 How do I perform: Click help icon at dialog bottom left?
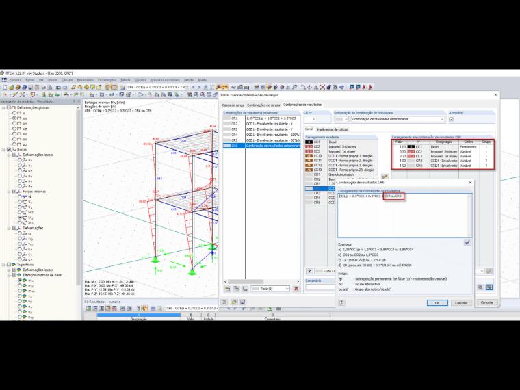click(224, 302)
